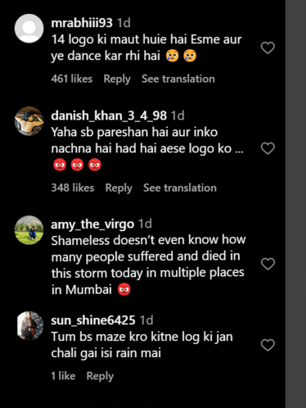This screenshot has width=306, height=408.
Task: Open amy_the_virgo's profile picture
Action: tap(29, 230)
